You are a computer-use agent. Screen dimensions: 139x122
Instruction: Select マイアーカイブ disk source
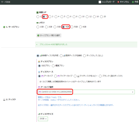click(x=56, y=76)
